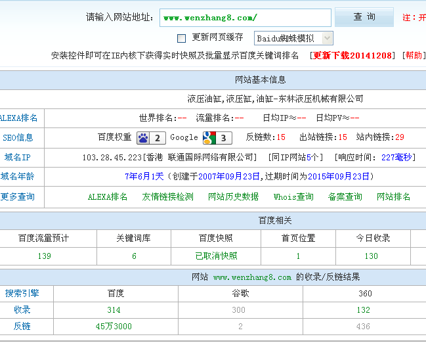Open the 备案查询 link
The image size is (426, 345).
[345, 196]
